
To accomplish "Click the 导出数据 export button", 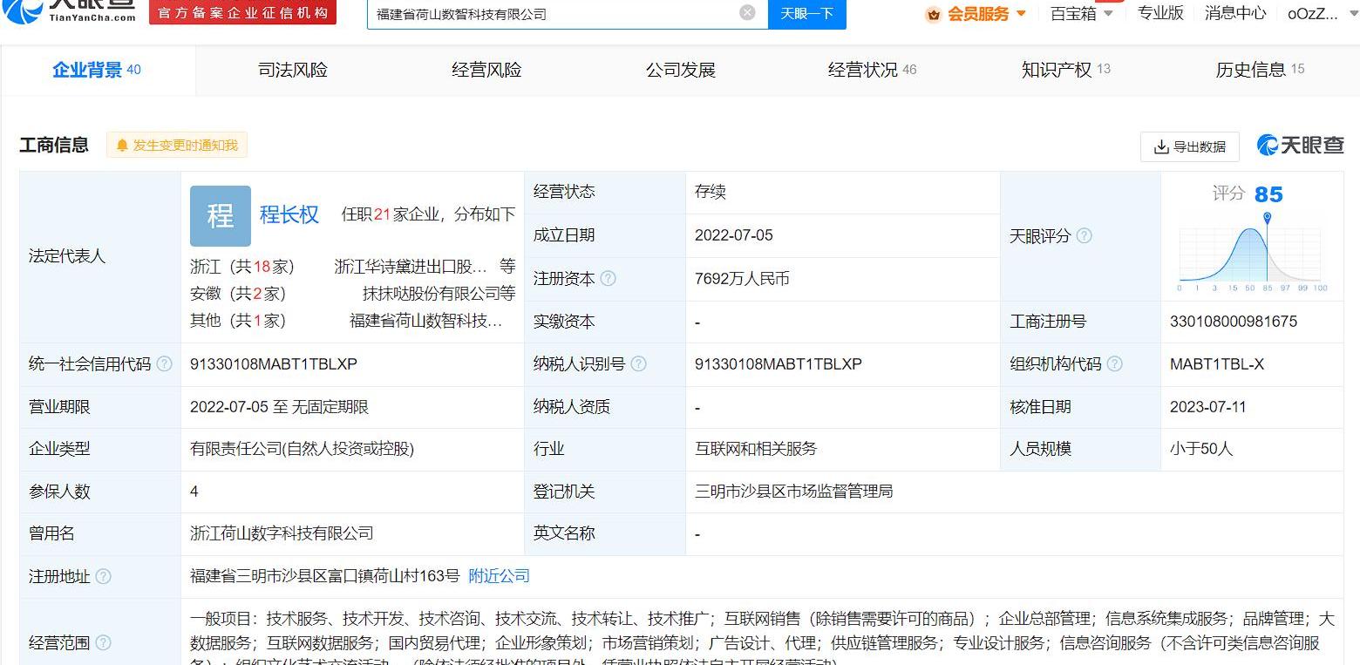I will click(1189, 147).
